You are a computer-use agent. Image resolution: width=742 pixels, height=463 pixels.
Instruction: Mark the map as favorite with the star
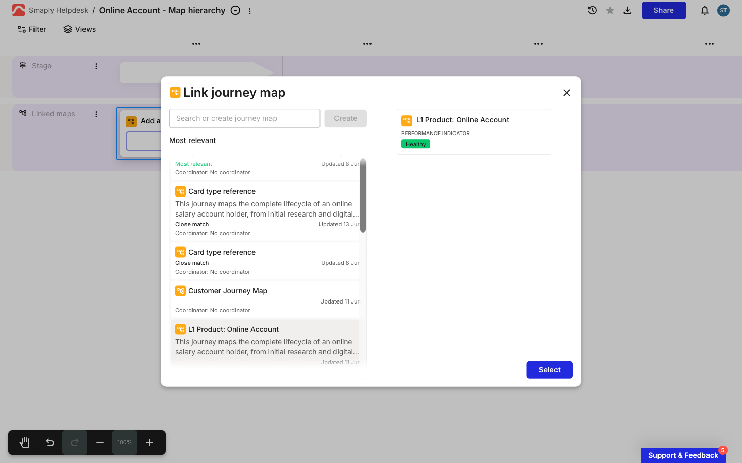[610, 10]
